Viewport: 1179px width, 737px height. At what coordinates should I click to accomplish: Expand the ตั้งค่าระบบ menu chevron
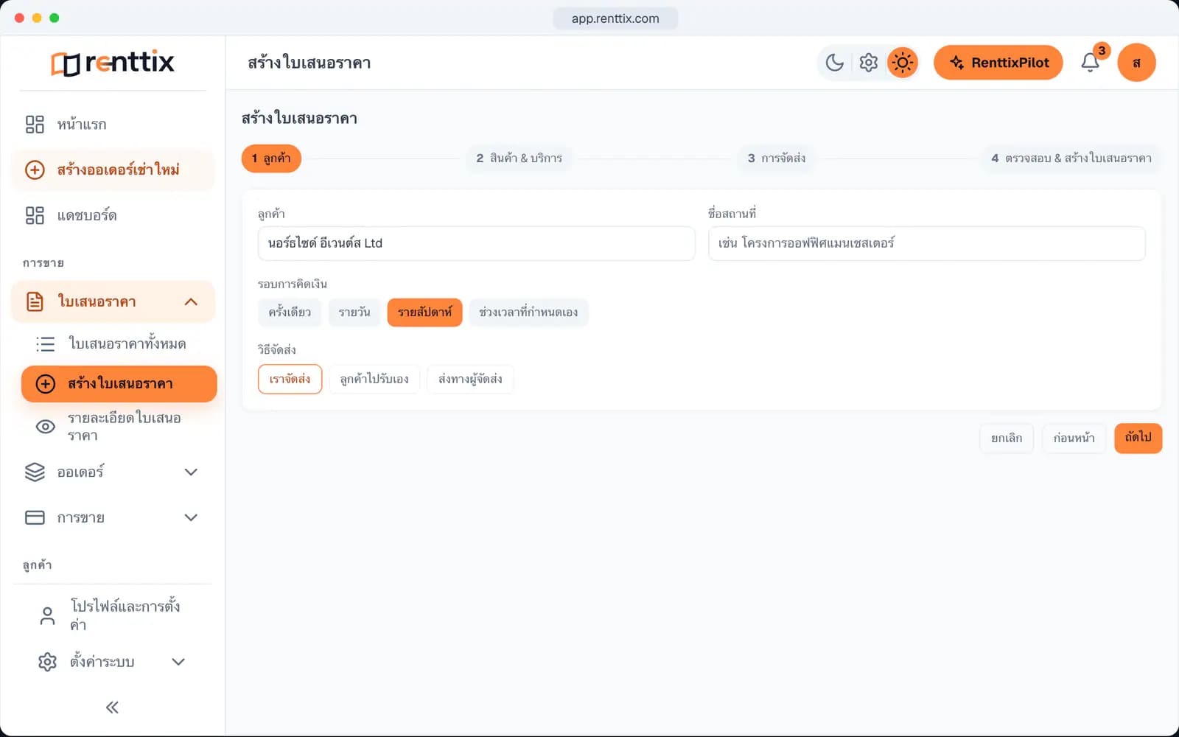[178, 662]
